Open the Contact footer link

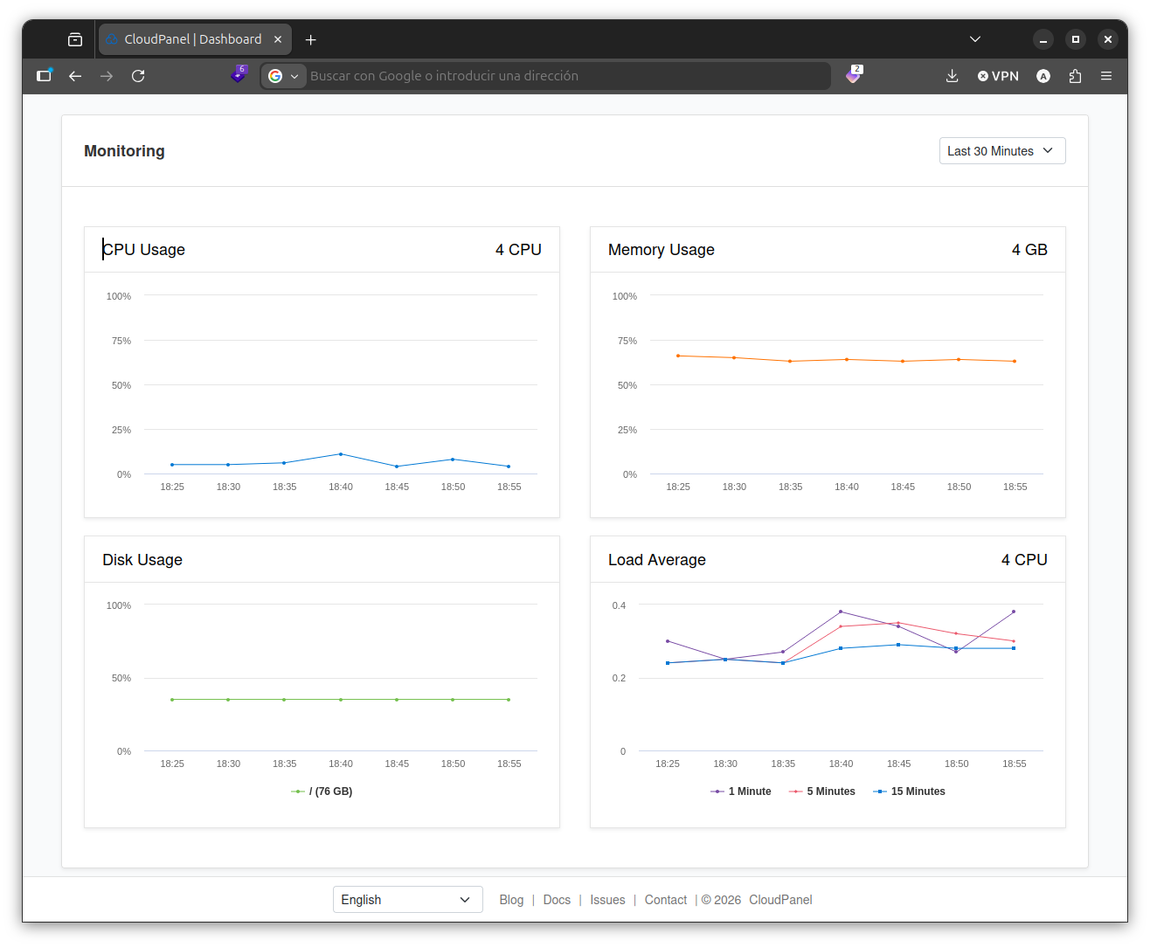pos(666,900)
